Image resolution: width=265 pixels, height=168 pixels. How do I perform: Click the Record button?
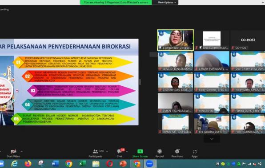coord(160,153)
